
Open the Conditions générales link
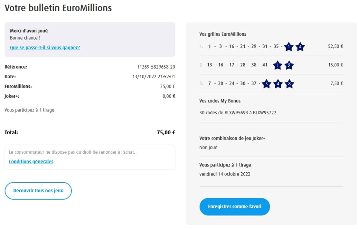click(31, 161)
